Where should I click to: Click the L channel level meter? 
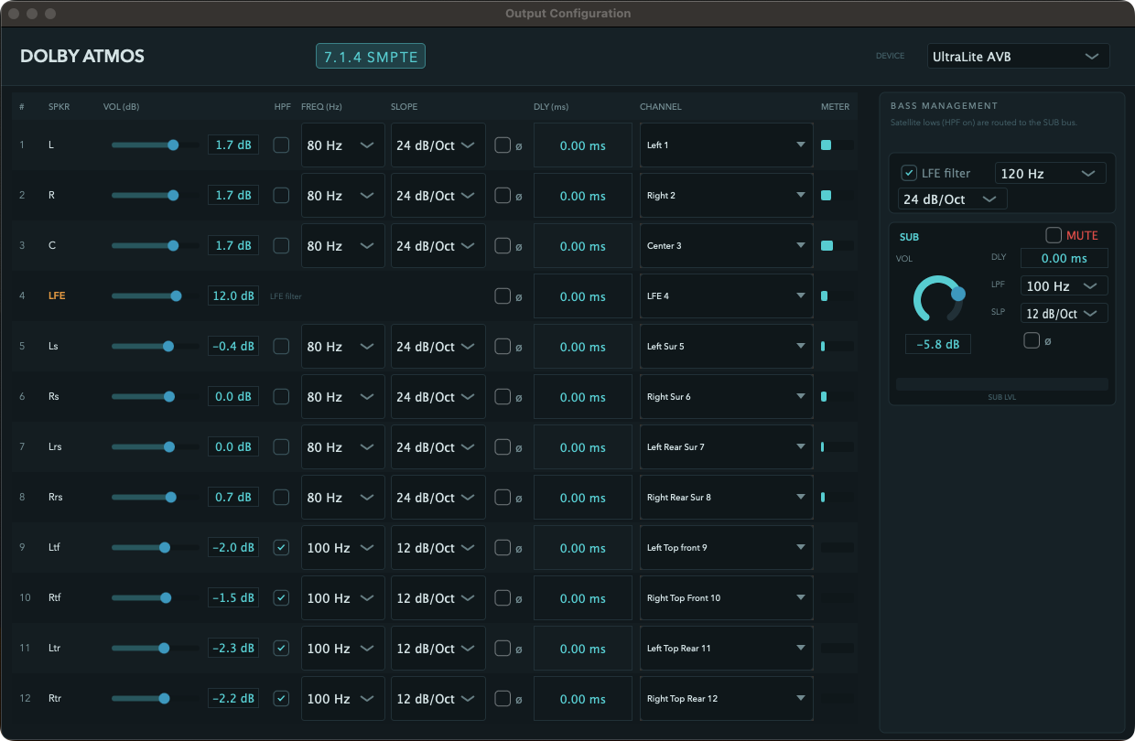coord(838,145)
